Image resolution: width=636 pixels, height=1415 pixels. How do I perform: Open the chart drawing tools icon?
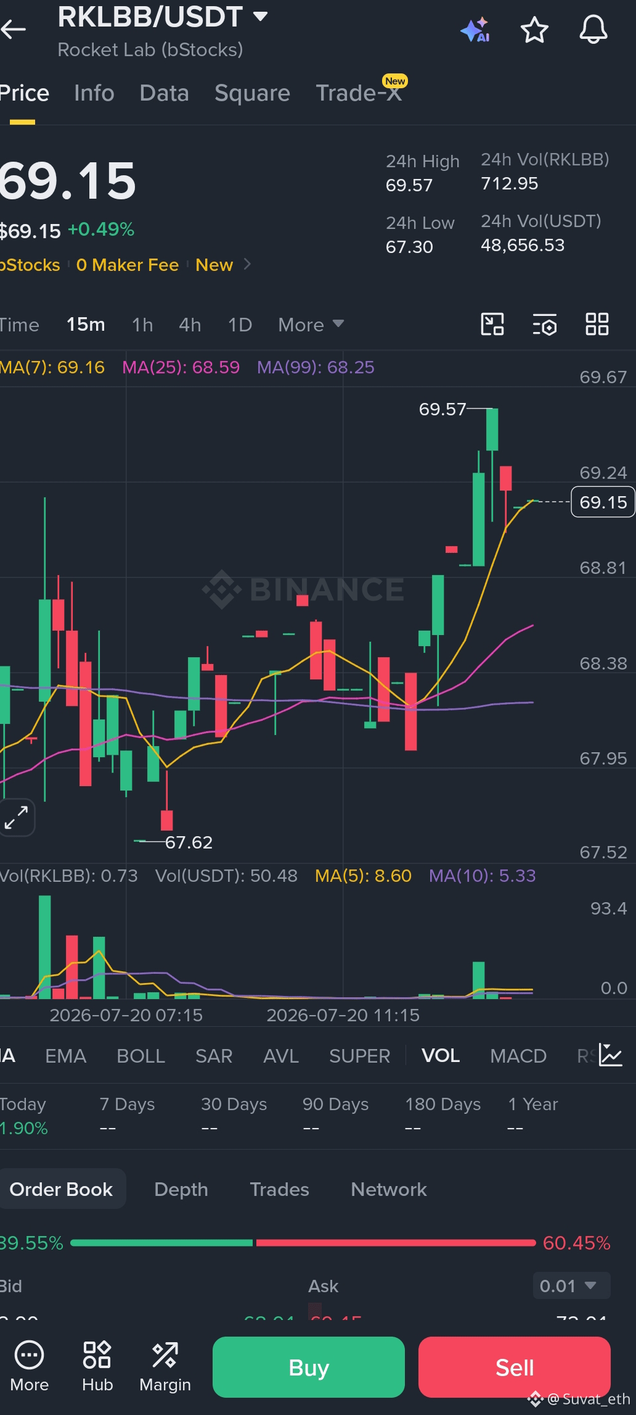[492, 324]
